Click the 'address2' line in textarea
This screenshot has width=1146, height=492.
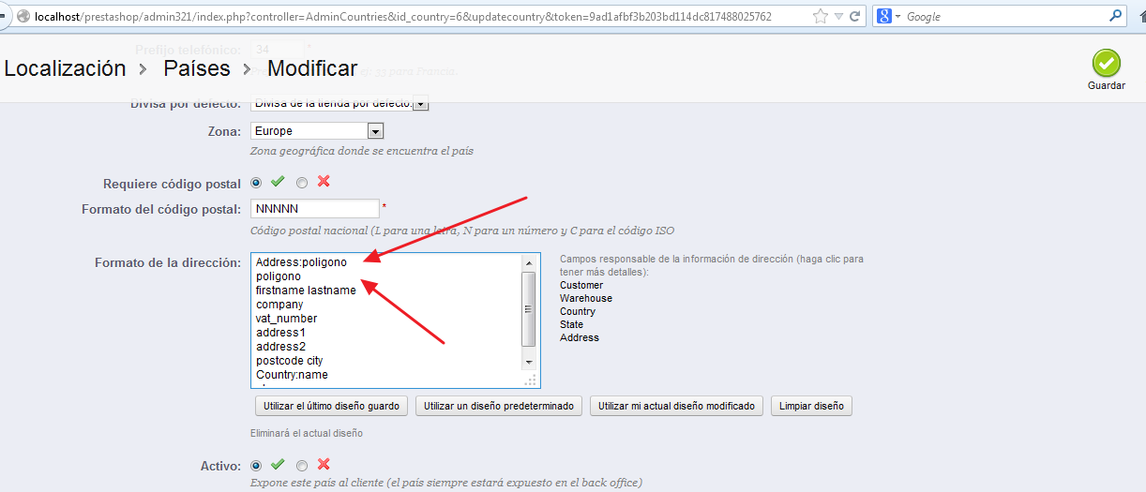coord(280,347)
